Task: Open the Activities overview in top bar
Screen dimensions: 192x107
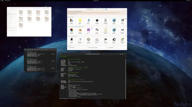Action: click(x=2, y=1)
